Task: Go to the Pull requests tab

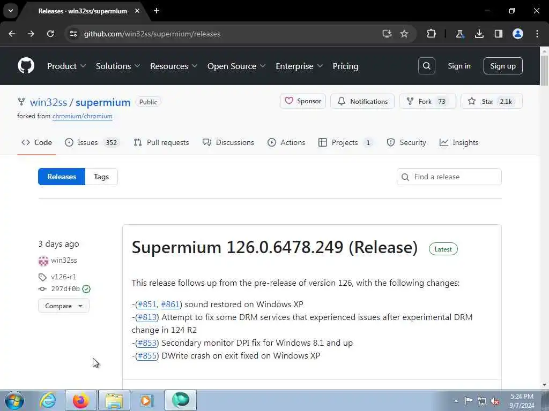Action: tap(161, 142)
